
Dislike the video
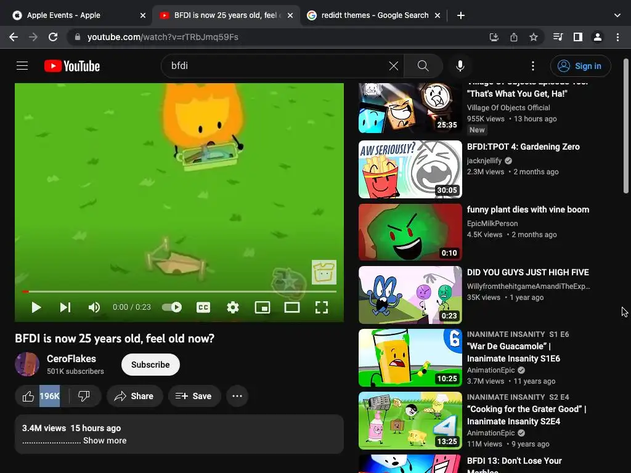point(84,396)
